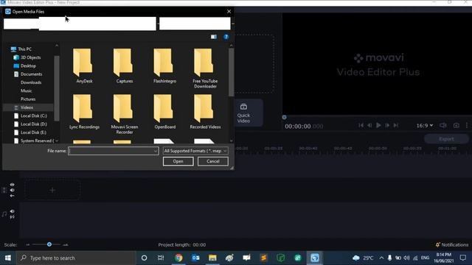Viewport: 472px width, 265px height.
Task: Open the 16:9 aspect ratio dropdown
Action: [x=425, y=125]
